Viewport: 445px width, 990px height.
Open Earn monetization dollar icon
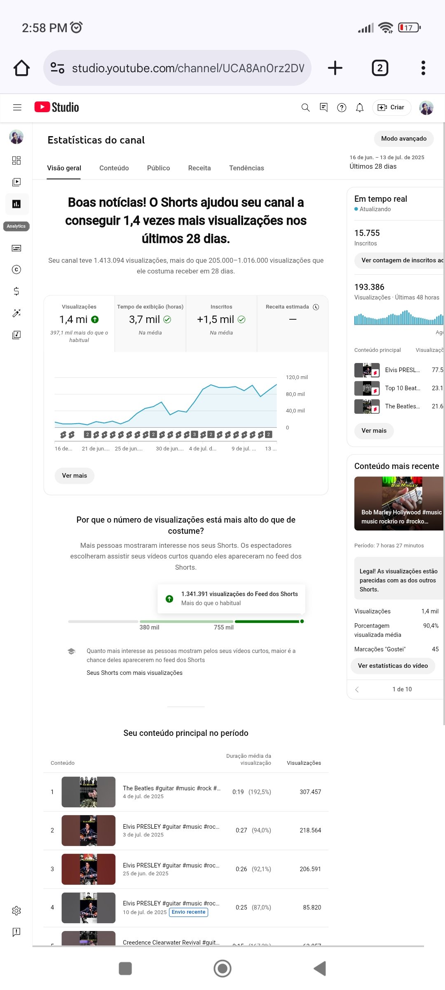coord(16,291)
